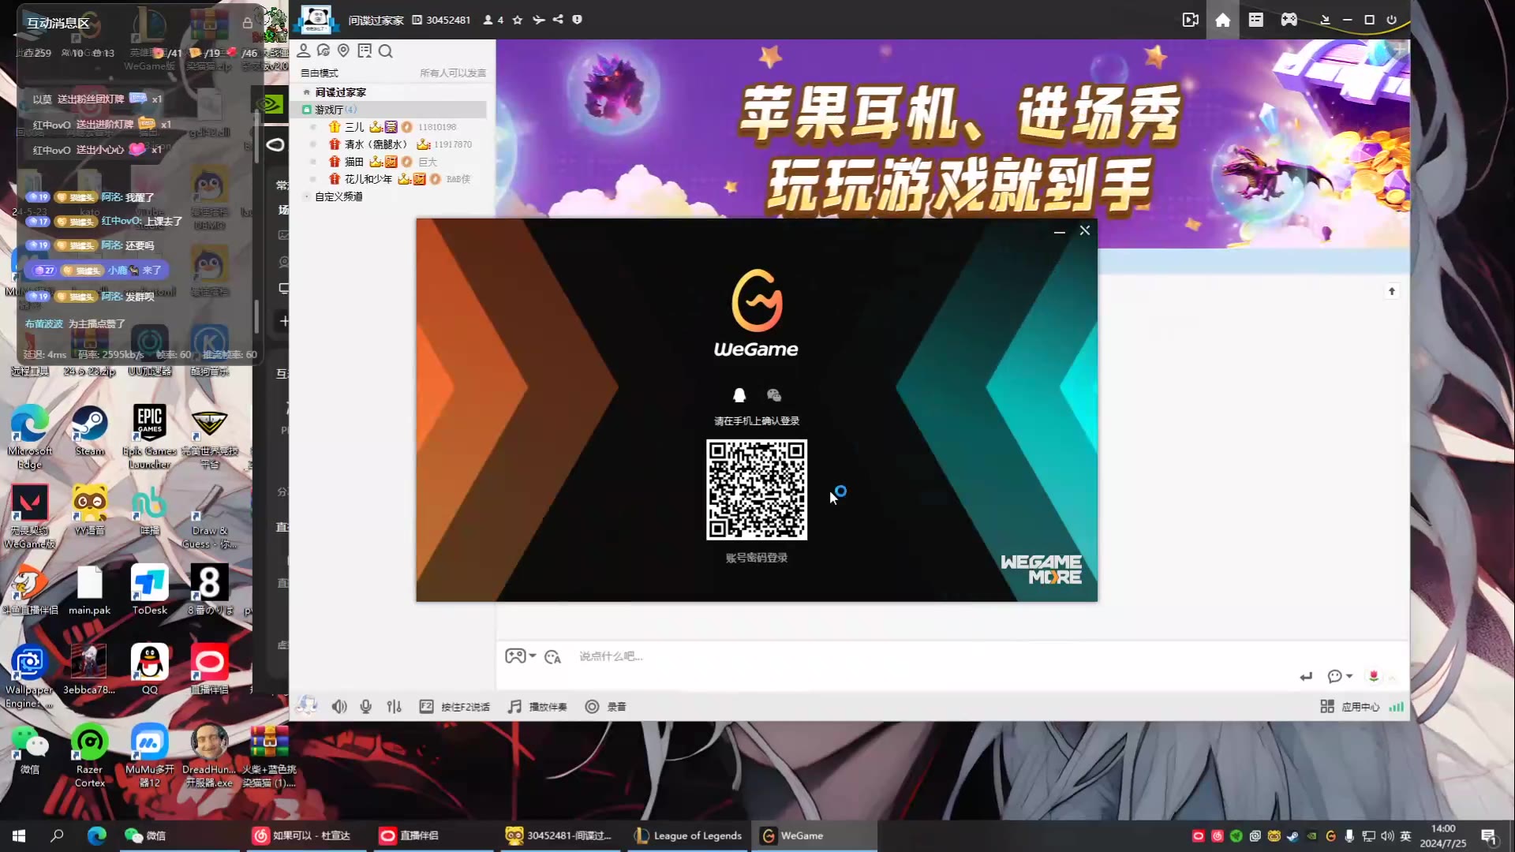Viewport: 1515px width, 852px height.
Task: Click the YY语音 desktop shortcut
Action: (90, 510)
